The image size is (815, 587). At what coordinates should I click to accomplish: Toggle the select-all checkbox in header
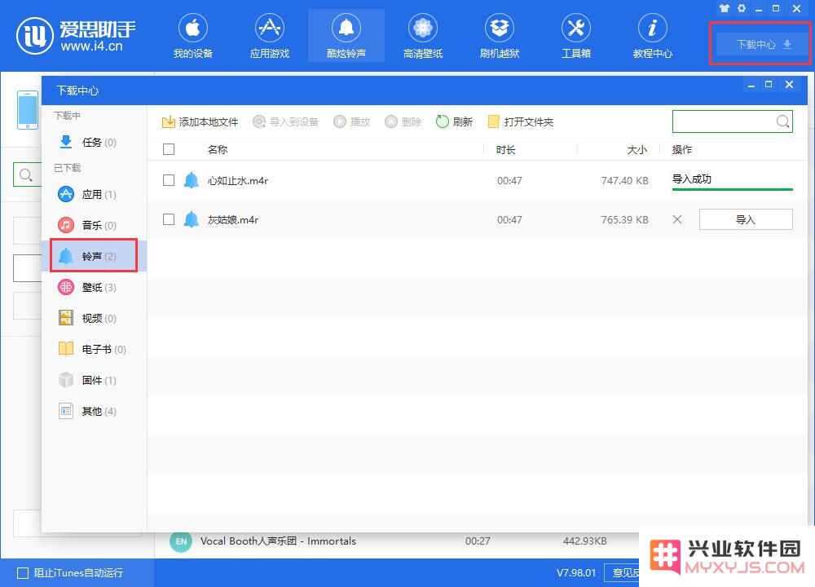click(169, 149)
